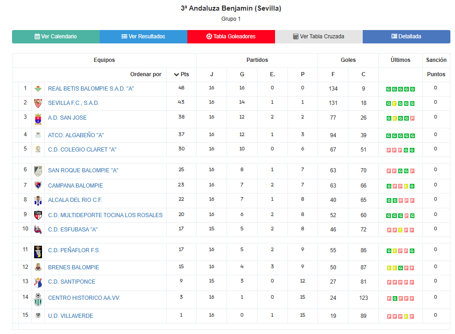Sort standings by Pts chevron
This screenshot has height=334, width=455.
[x=176, y=75]
